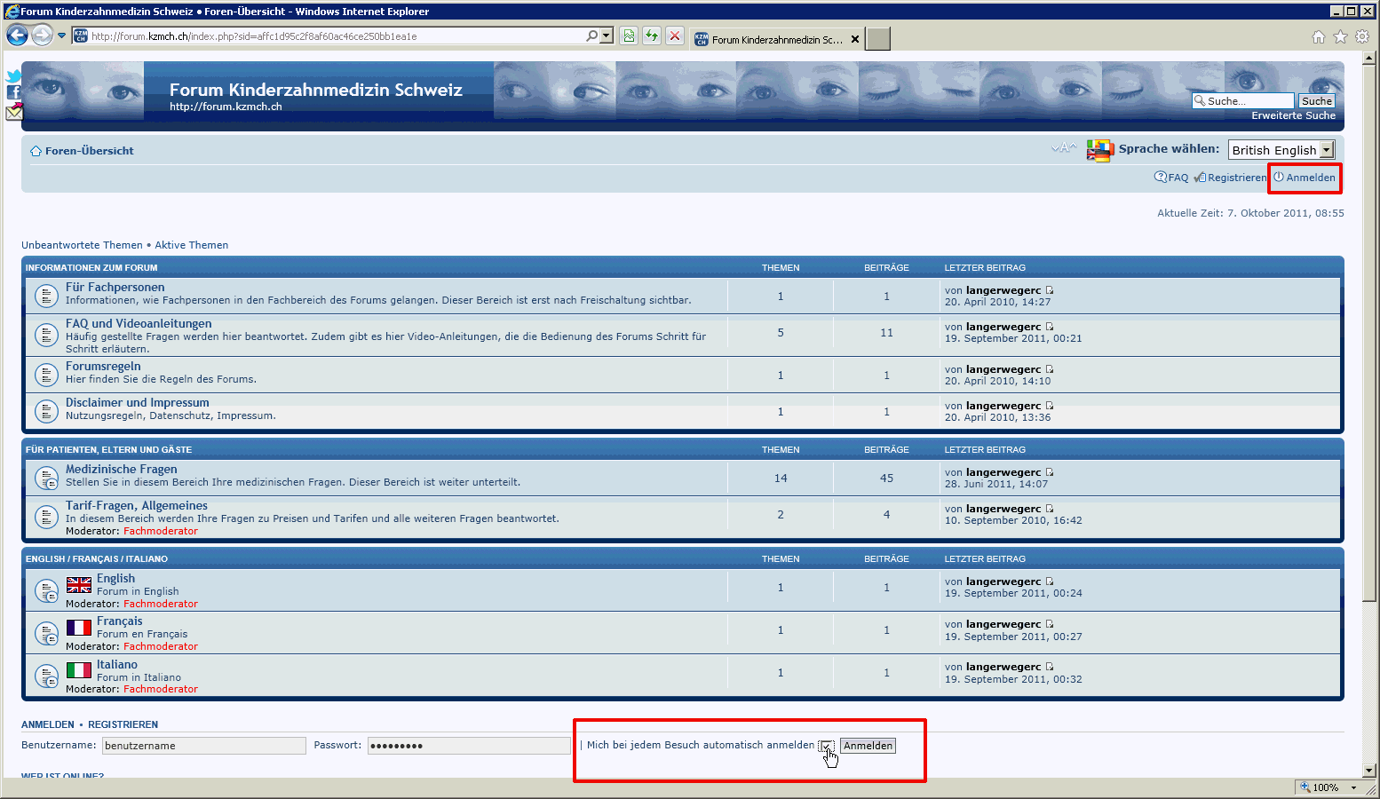
Task: Open a new blank browser tab
Action: tap(877, 39)
